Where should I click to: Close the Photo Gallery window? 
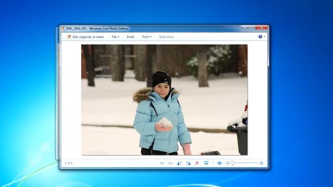[x=261, y=28]
